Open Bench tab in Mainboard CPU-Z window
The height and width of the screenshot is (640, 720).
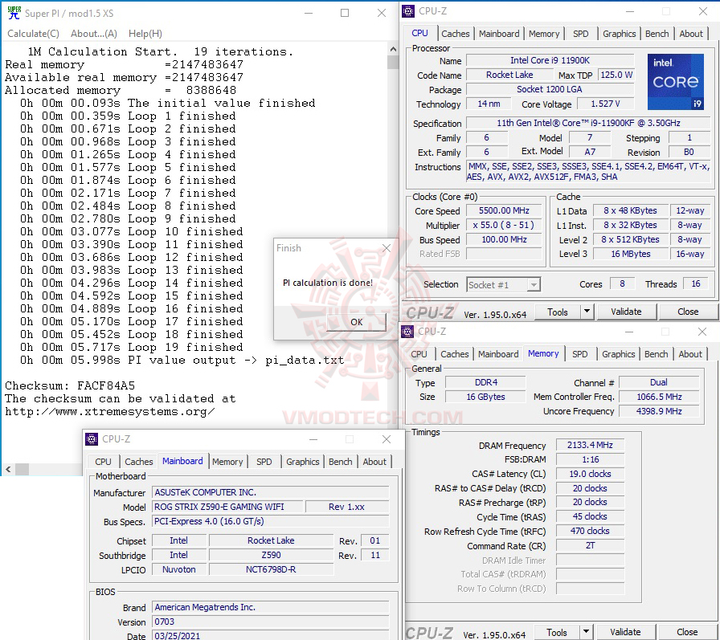click(x=340, y=462)
